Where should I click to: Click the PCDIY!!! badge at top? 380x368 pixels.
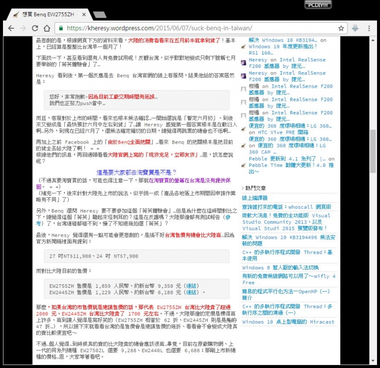(x=318, y=4)
